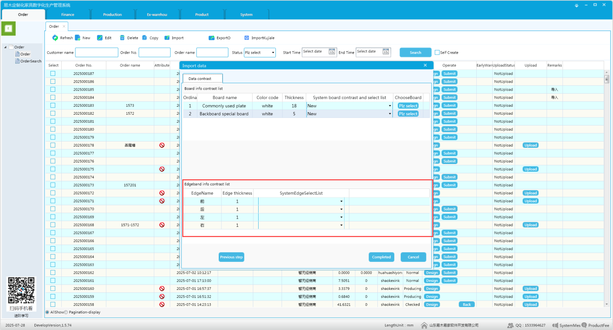Select the Pagination-display radio button
This screenshot has width=613, height=330.
(x=66, y=312)
